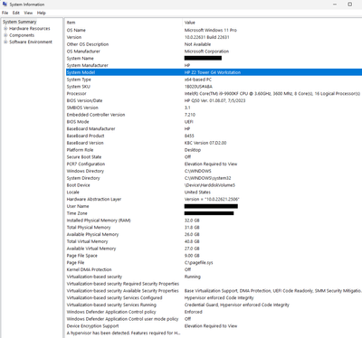The image size is (362, 338).
Task: Select Virtualization-based security Services Running row
Action: point(214,305)
